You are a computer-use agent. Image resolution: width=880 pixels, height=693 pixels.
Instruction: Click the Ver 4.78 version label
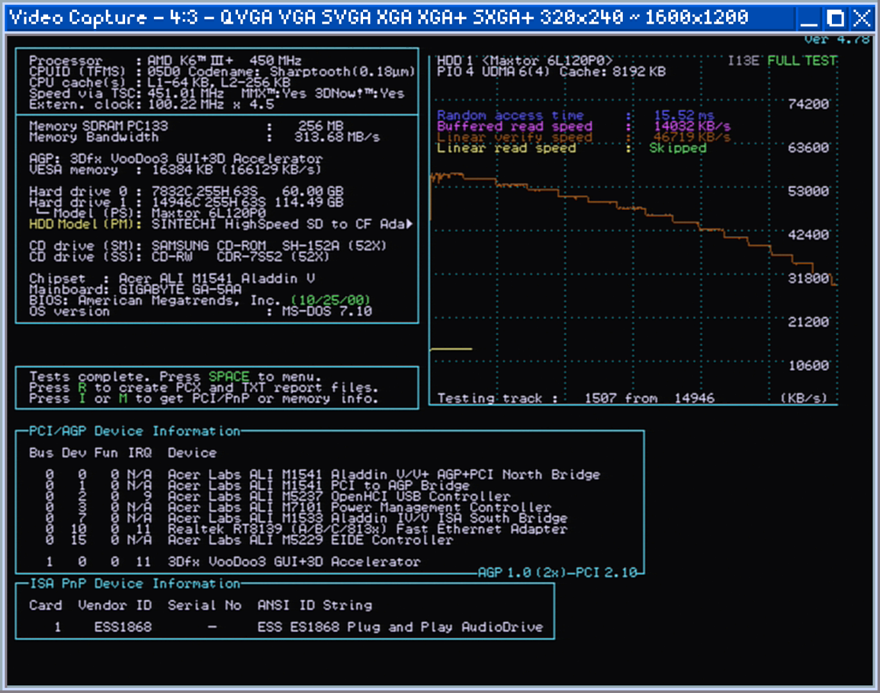tap(837, 39)
